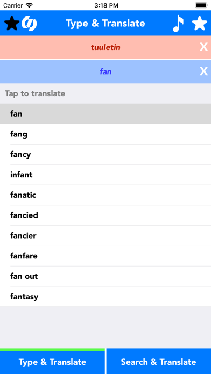
Task: Tap the red tuuletin text field
Action: 105,47
